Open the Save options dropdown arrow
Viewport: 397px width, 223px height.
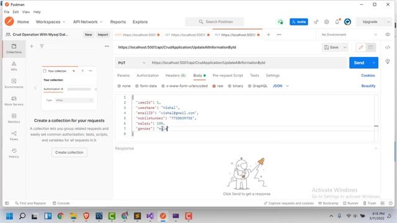pos(345,47)
